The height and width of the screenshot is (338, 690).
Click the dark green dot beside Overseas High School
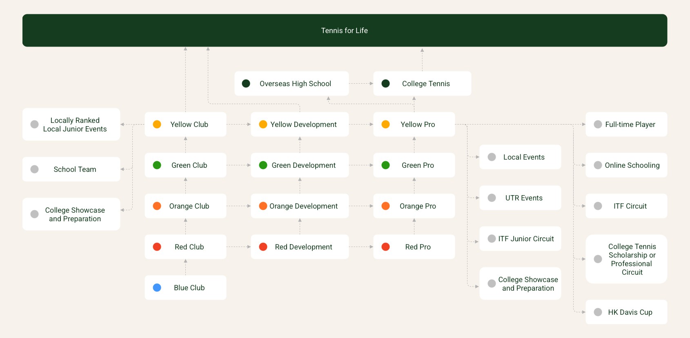click(246, 83)
